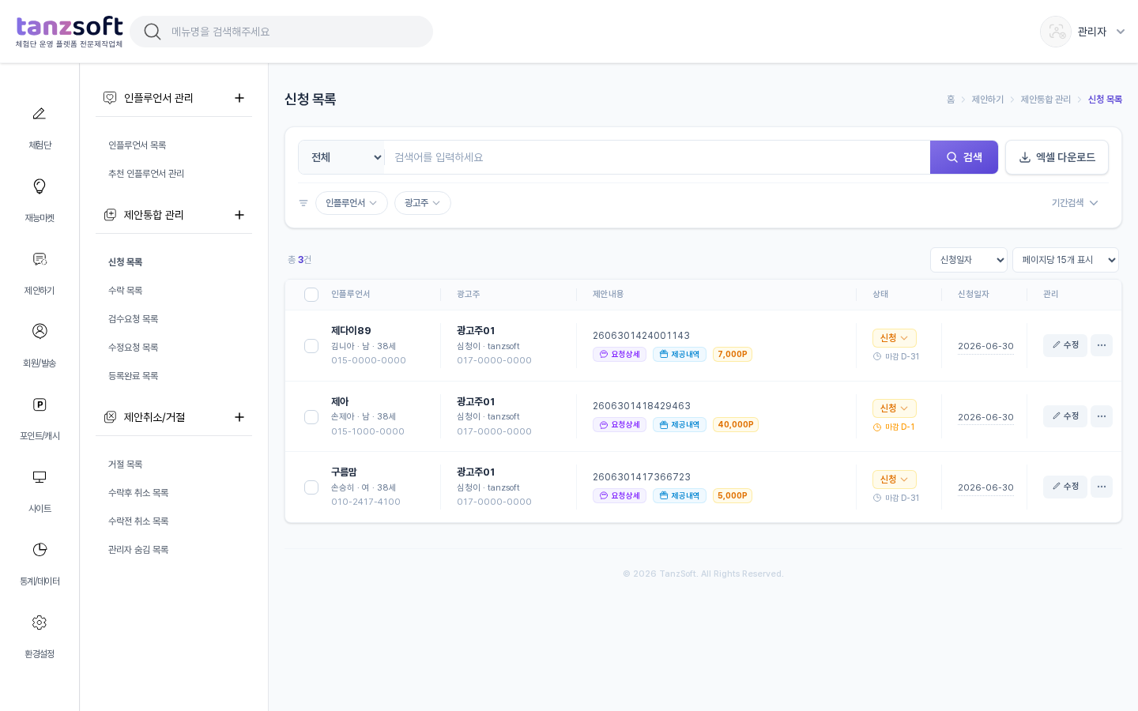Open more options for 제아 row
The height and width of the screenshot is (711, 1138).
(x=1102, y=416)
